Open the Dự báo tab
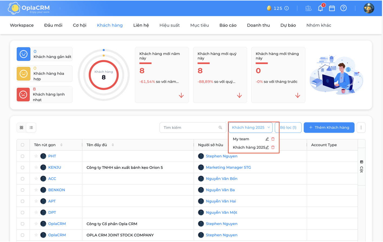 pos(288,25)
